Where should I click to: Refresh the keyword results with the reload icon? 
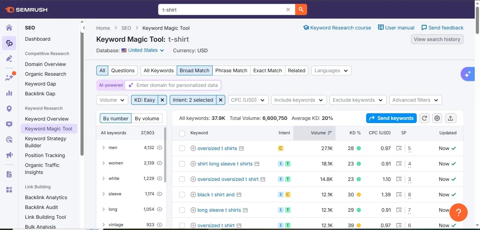[424, 118]
